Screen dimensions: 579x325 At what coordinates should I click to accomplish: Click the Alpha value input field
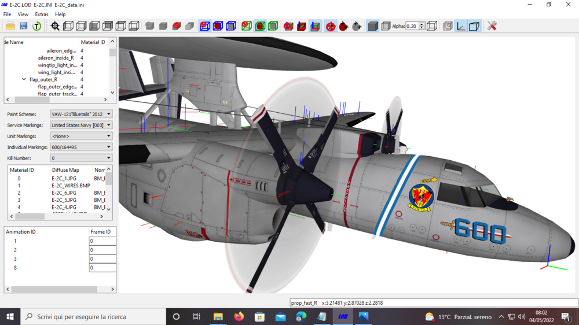[x=412, y=26]
